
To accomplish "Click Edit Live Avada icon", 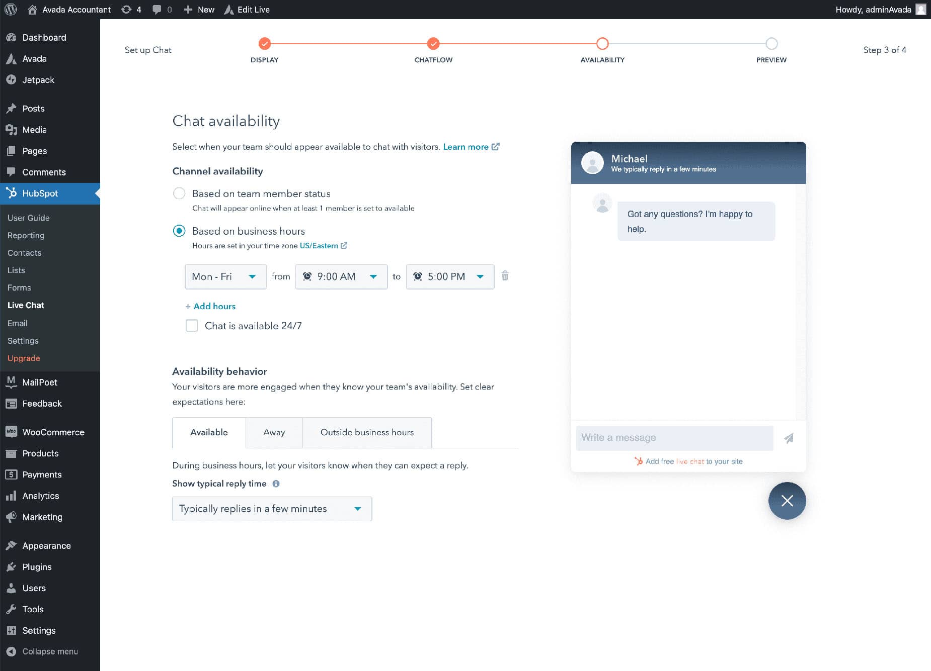I will [229, 9].
